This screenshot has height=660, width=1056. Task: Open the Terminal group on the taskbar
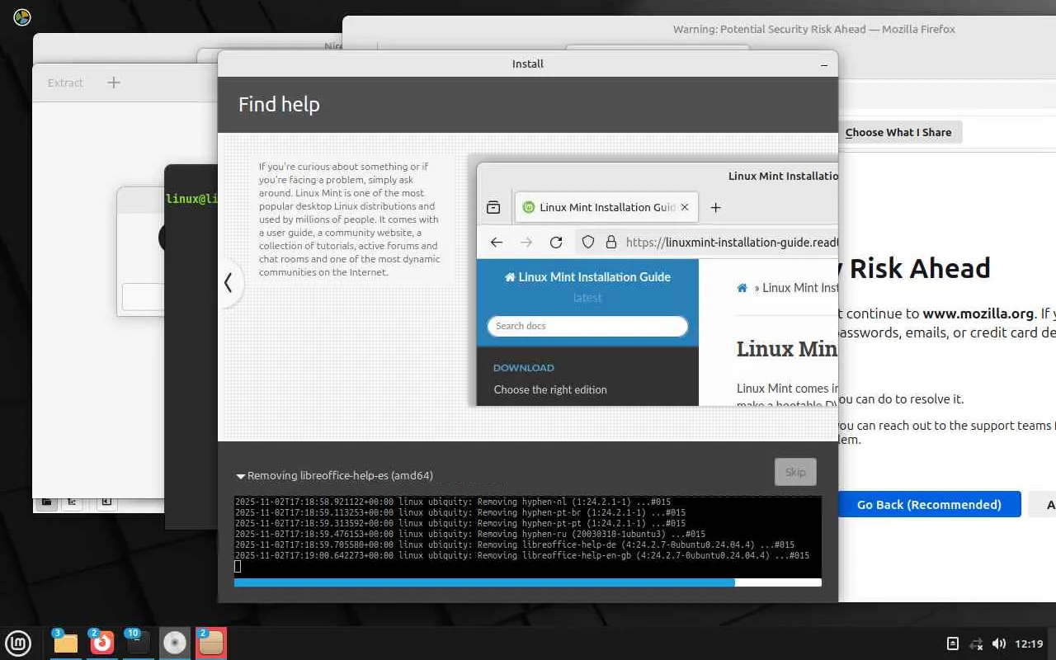coord(138,643)
